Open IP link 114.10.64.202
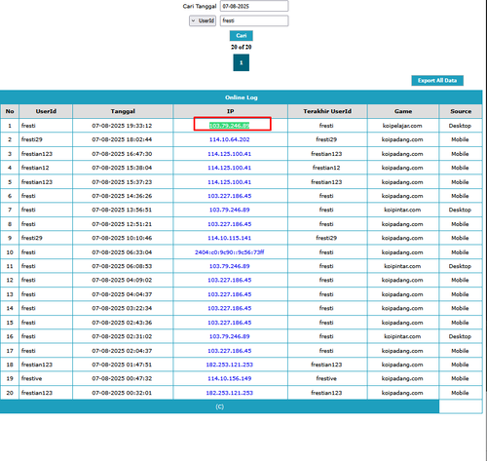 coord(230,139)
